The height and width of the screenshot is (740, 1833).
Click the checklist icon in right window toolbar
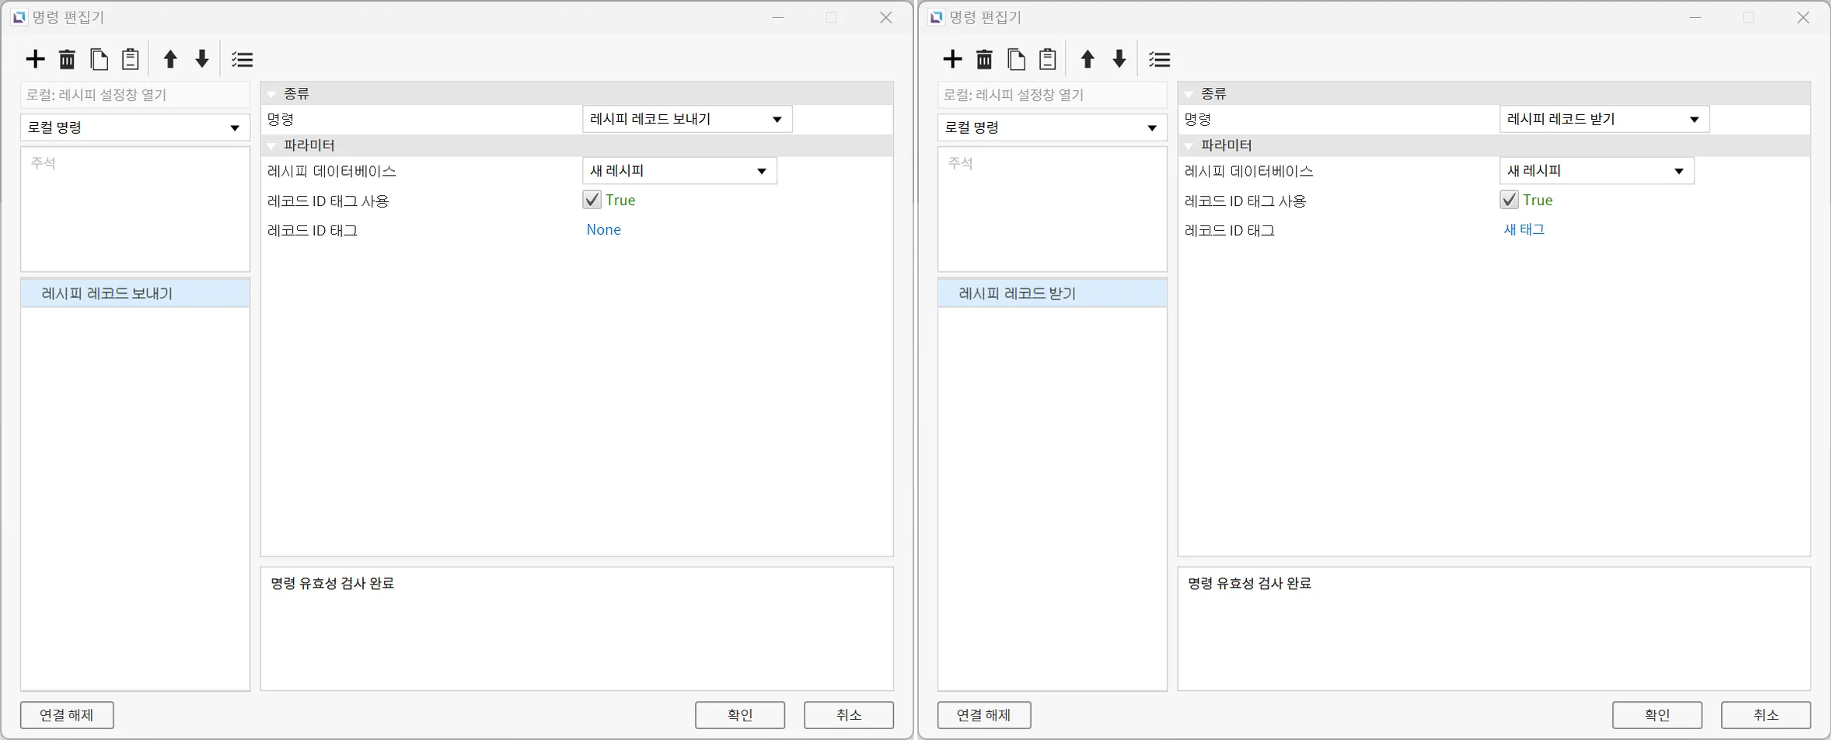(x=1159, y=59)
